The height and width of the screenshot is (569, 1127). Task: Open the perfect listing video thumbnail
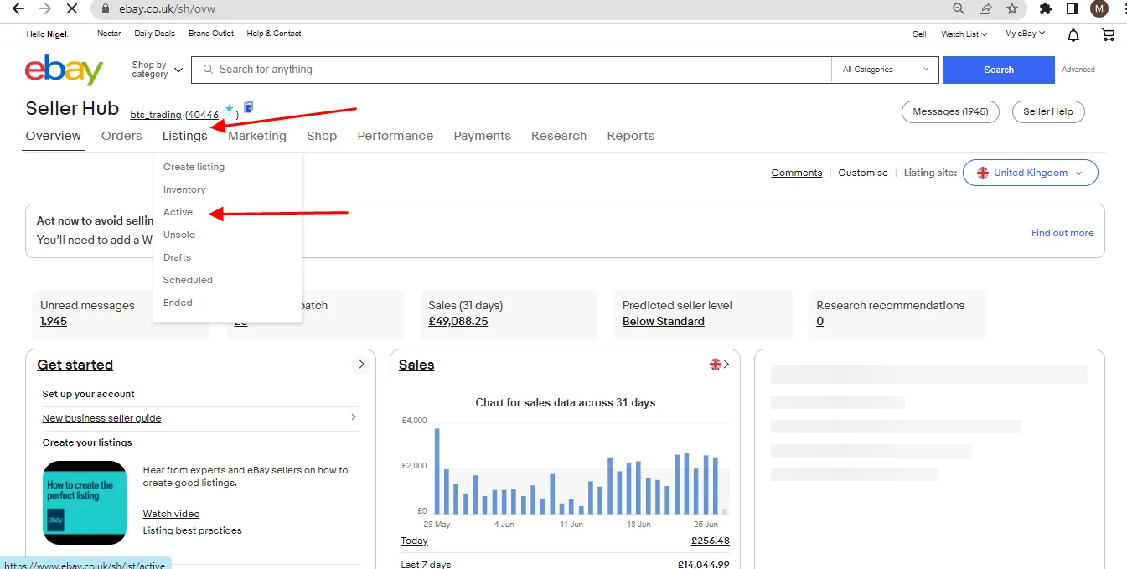pyautogui.click(x=85, y=503)
